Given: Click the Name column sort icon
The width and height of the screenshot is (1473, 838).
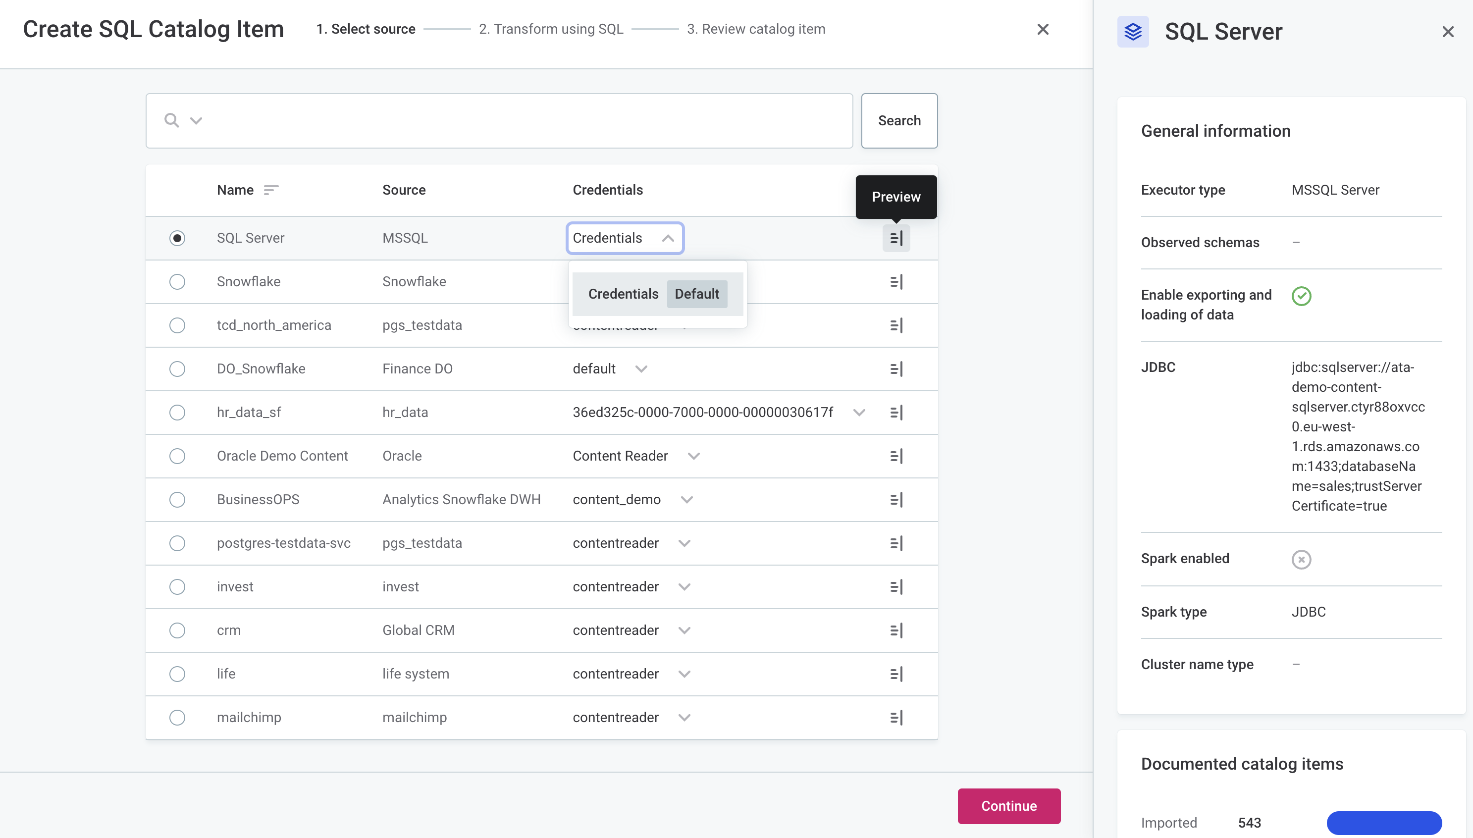Looking at the screenshot, I should (270, 190).
